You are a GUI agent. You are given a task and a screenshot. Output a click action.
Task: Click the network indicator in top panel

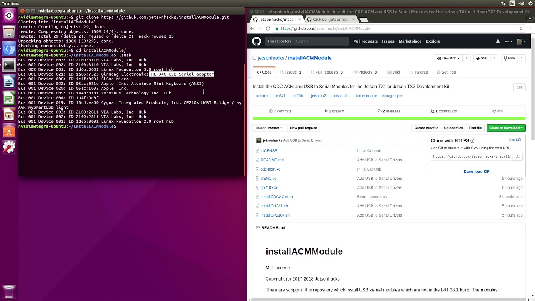(x=503, y=3)
